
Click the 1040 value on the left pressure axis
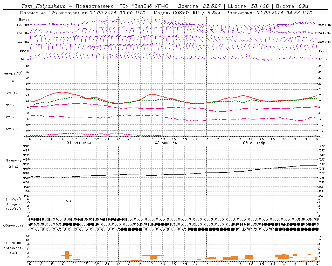click(x=25, y=146)
